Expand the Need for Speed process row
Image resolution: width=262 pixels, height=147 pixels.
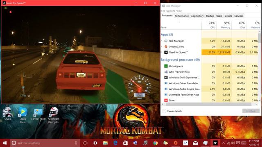[161, 52]
